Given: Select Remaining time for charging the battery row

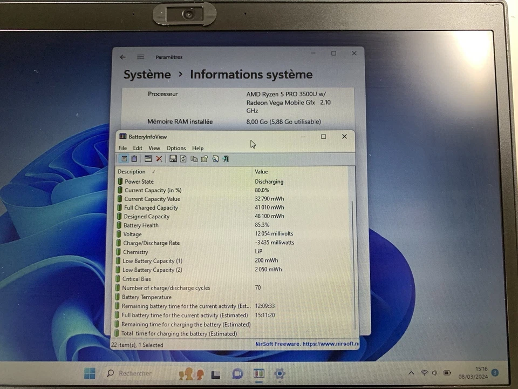Looking at the screenshot, I should [231, 325].
